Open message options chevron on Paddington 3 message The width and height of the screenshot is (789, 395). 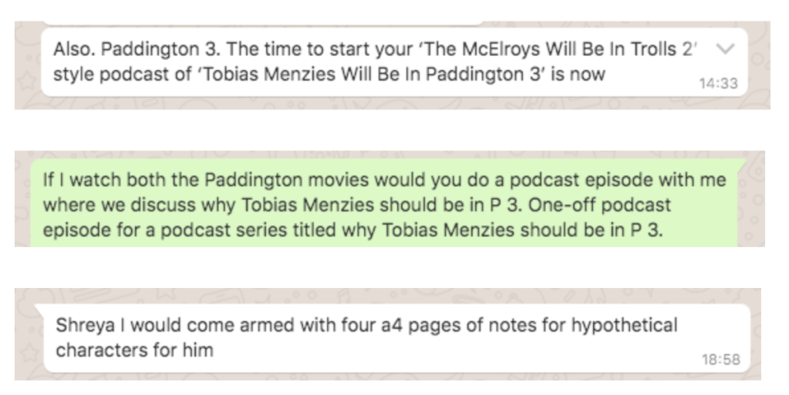pos(723,49)
